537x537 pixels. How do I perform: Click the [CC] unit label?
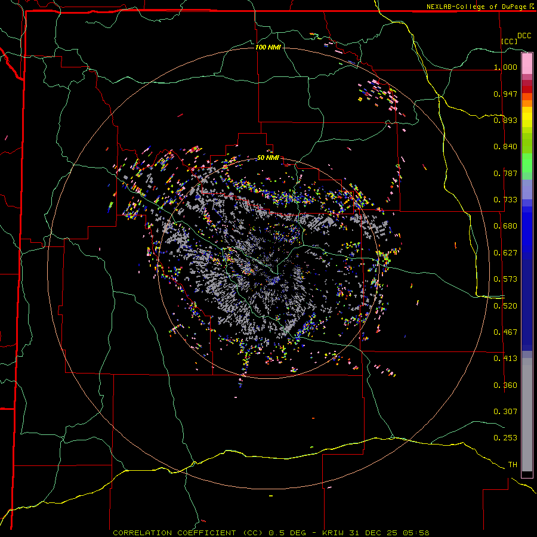(510, 41)
